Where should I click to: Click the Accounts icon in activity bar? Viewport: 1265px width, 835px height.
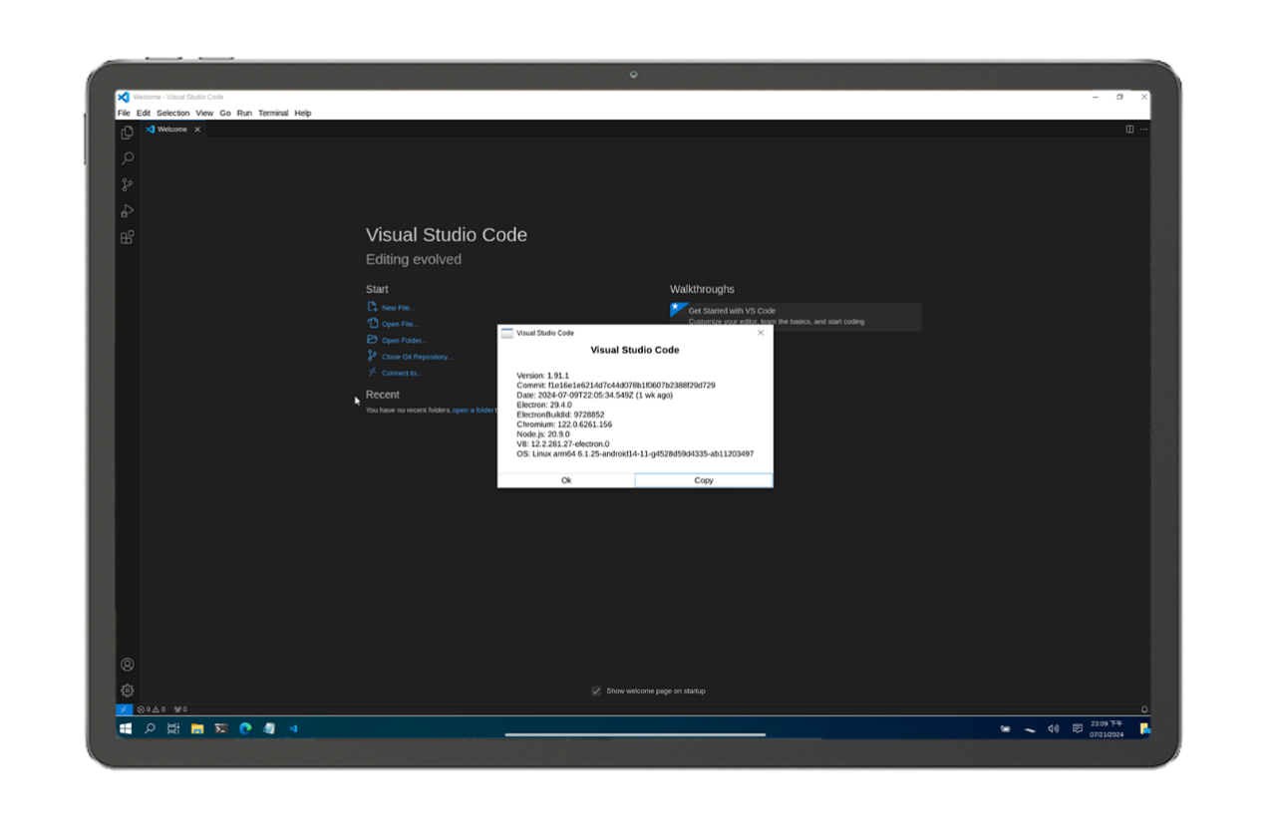(128, 665)
